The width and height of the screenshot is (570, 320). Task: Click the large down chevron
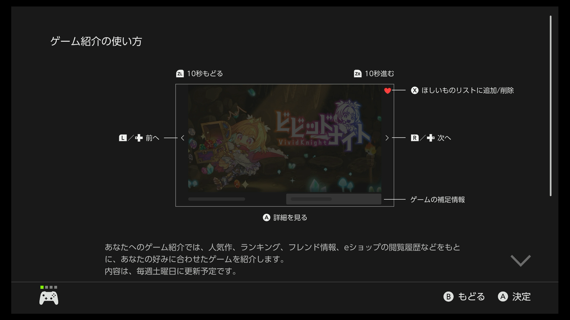(x=521, y=260)
